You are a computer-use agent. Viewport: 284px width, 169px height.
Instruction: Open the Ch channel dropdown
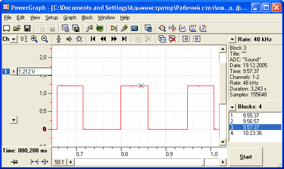click(14, 39)
